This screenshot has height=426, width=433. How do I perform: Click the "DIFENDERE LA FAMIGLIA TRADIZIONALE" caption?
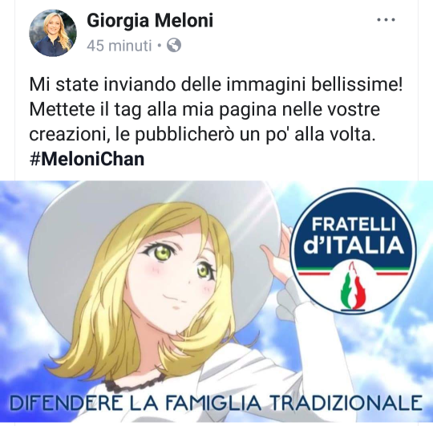216,403
